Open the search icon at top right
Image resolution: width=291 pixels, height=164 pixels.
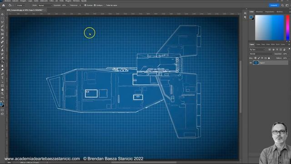tap(282, 5)
